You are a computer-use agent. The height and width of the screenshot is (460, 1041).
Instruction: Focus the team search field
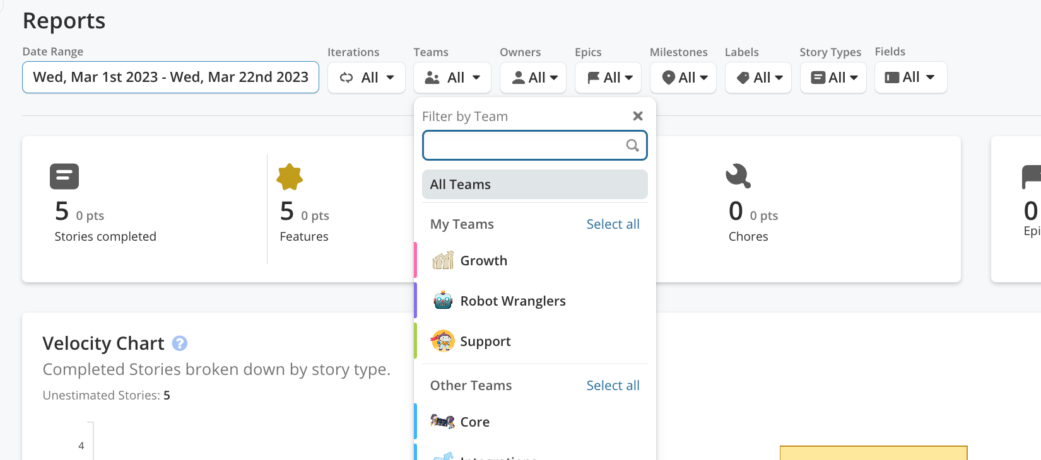(x=535, y=146)
